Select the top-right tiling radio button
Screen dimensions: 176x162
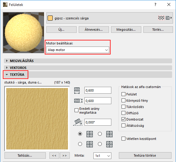(100, 134)
